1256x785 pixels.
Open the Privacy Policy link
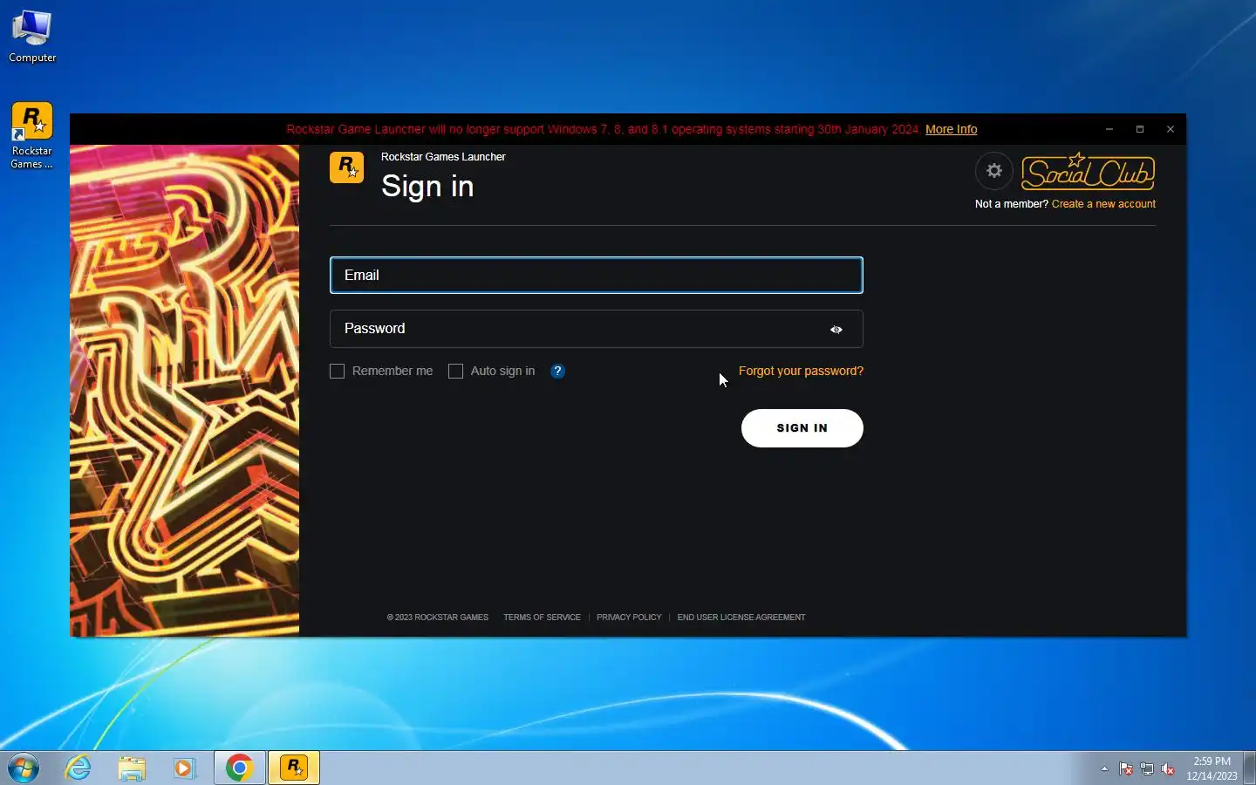pyautogui.click(x=629, y=618)
